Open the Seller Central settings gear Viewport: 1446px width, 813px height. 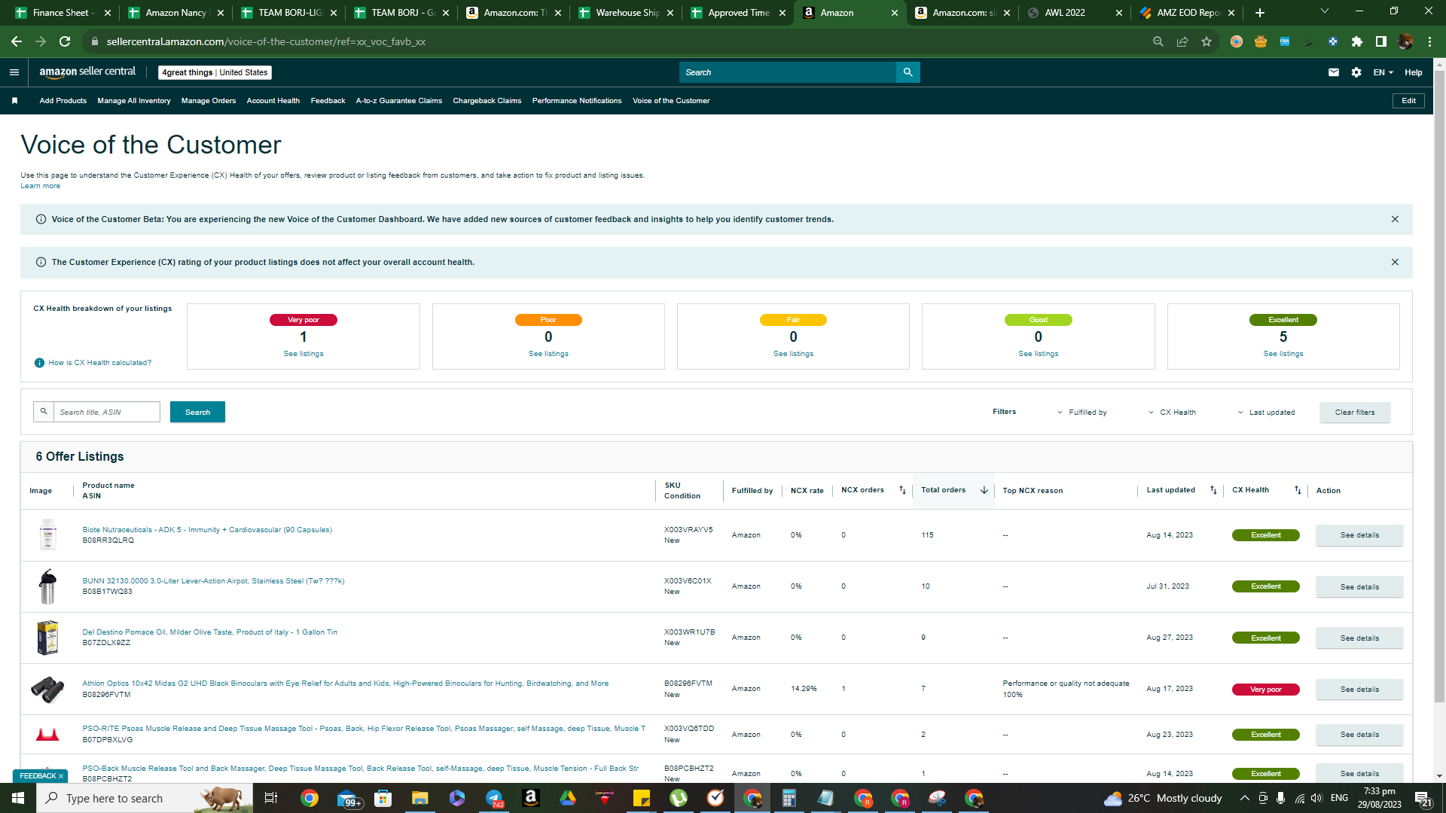(1356, 72)
